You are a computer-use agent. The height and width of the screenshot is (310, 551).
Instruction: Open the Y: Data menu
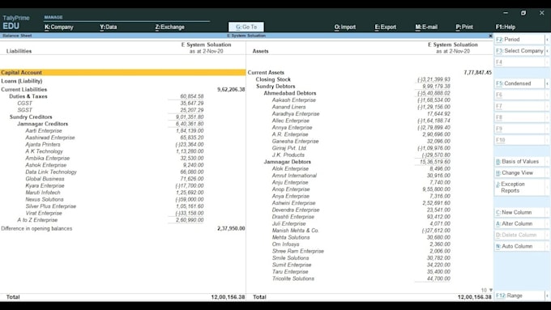109,27
